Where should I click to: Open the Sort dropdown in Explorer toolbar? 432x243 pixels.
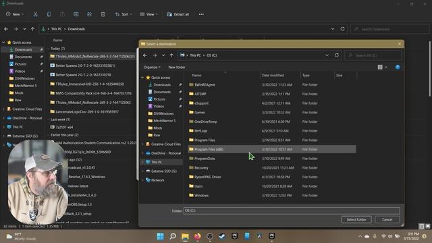click(124, 14)
